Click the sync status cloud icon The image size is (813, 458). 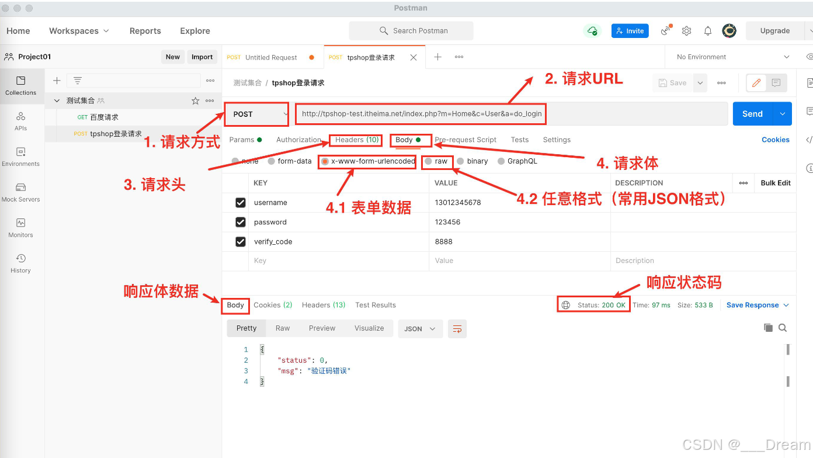click(592, 31)
